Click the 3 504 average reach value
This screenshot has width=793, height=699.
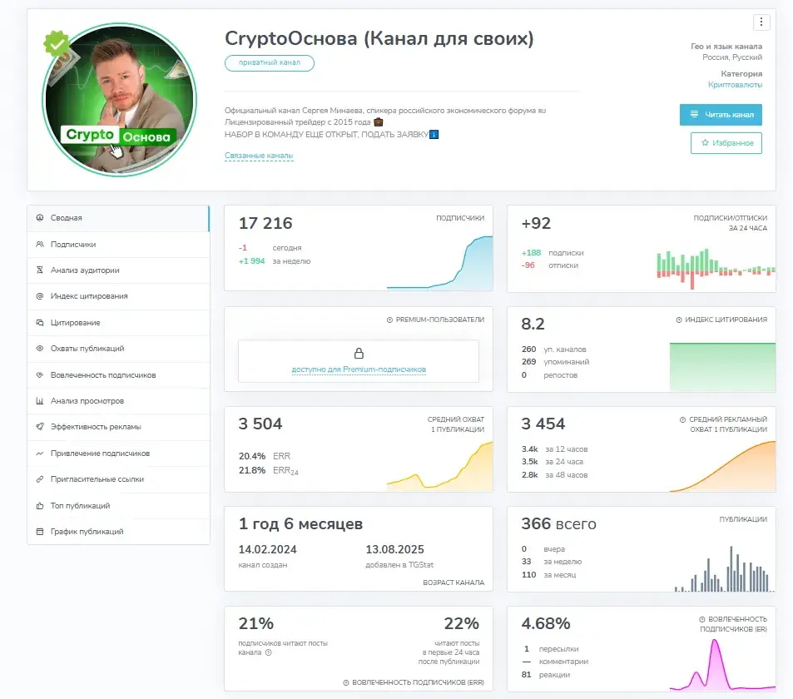[260, 424]
